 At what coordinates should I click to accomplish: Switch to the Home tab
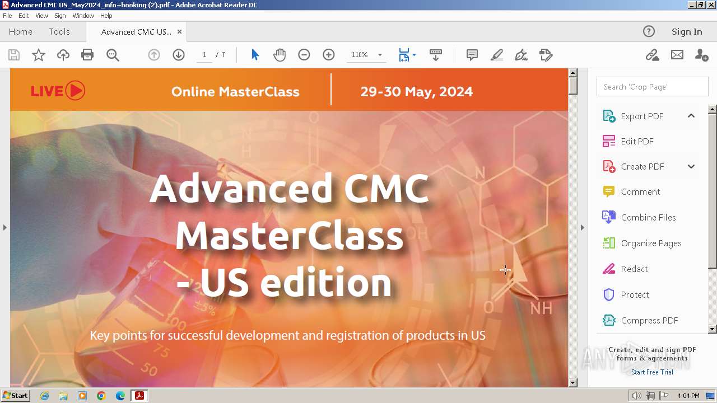[x=21, y=32]
